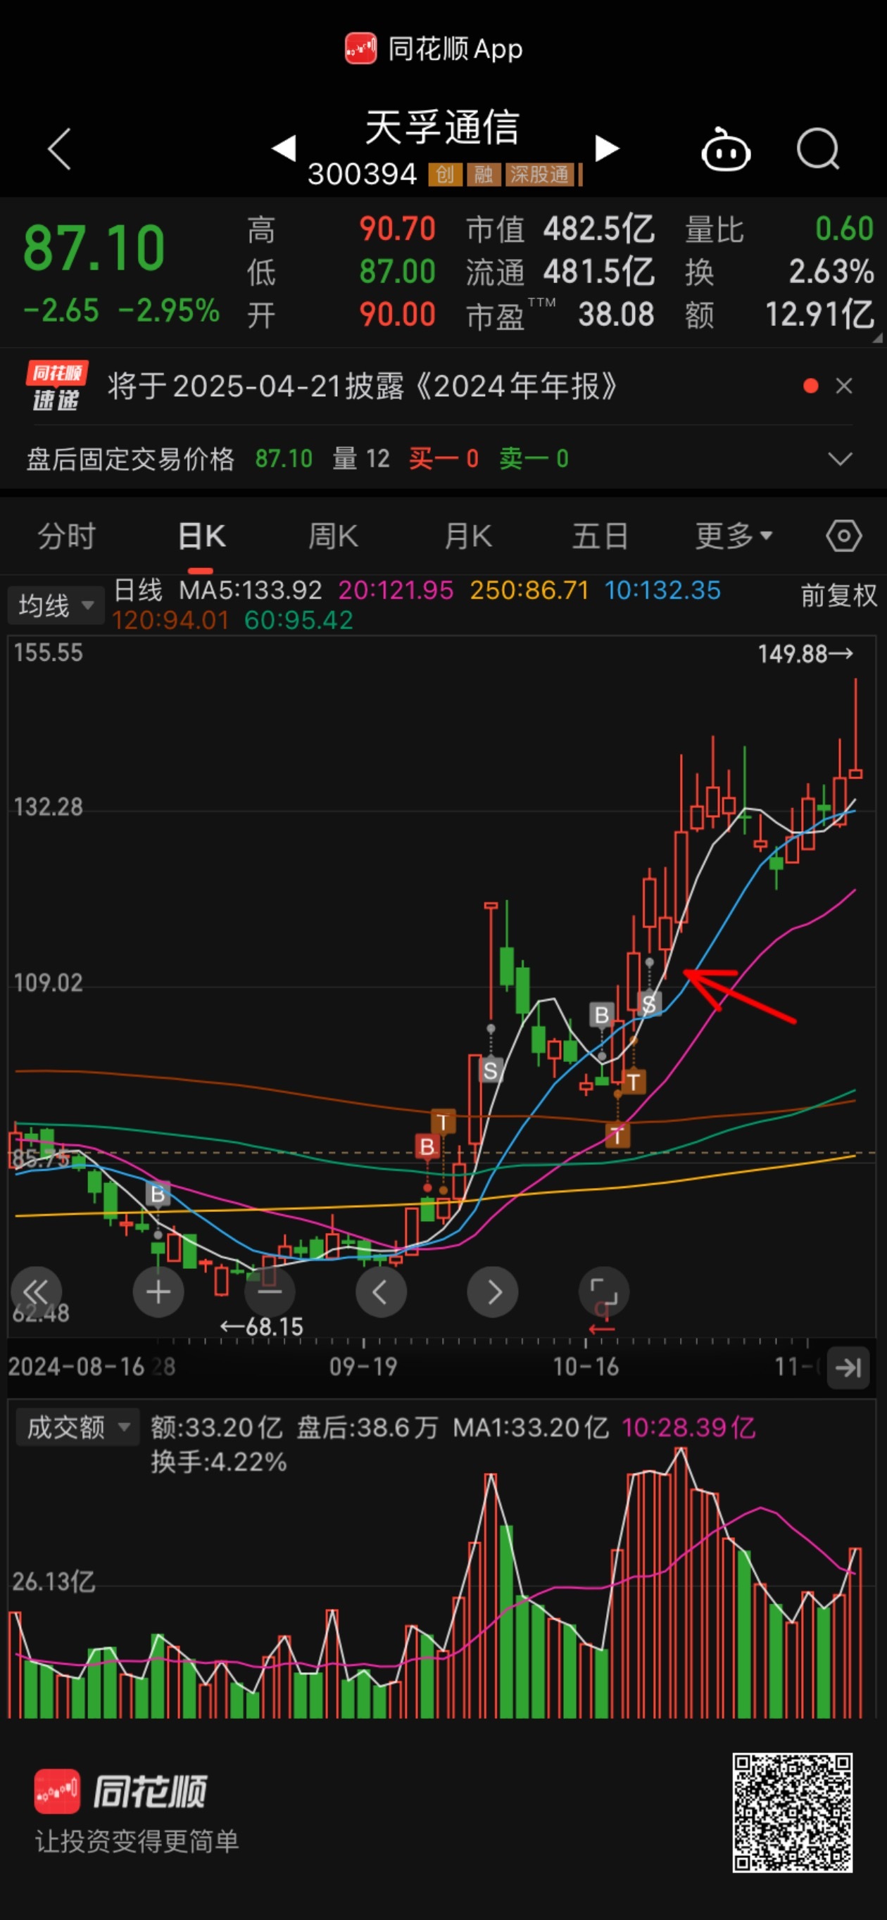Open the 均线 indicator dropdown
The height and width of the screenshot is (1920, 887).
(x=56, y=605)
